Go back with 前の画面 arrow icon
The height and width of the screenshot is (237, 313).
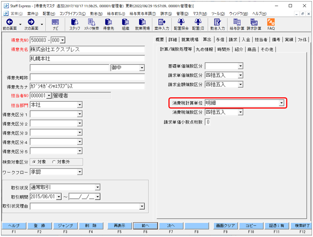click(9, 22)
